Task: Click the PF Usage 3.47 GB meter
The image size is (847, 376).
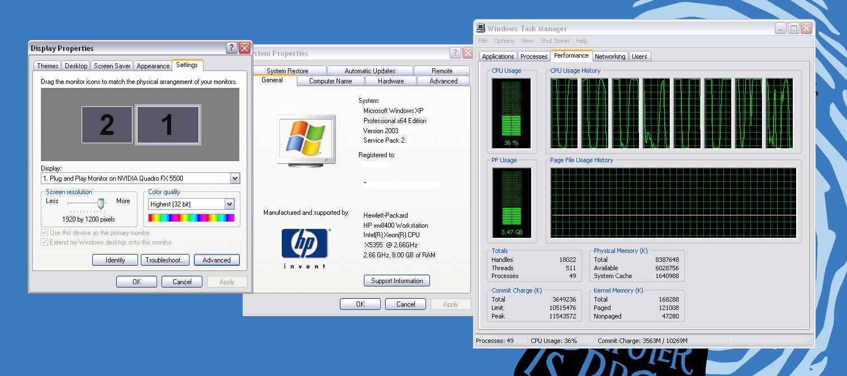Action: click(x=511, y=203)
